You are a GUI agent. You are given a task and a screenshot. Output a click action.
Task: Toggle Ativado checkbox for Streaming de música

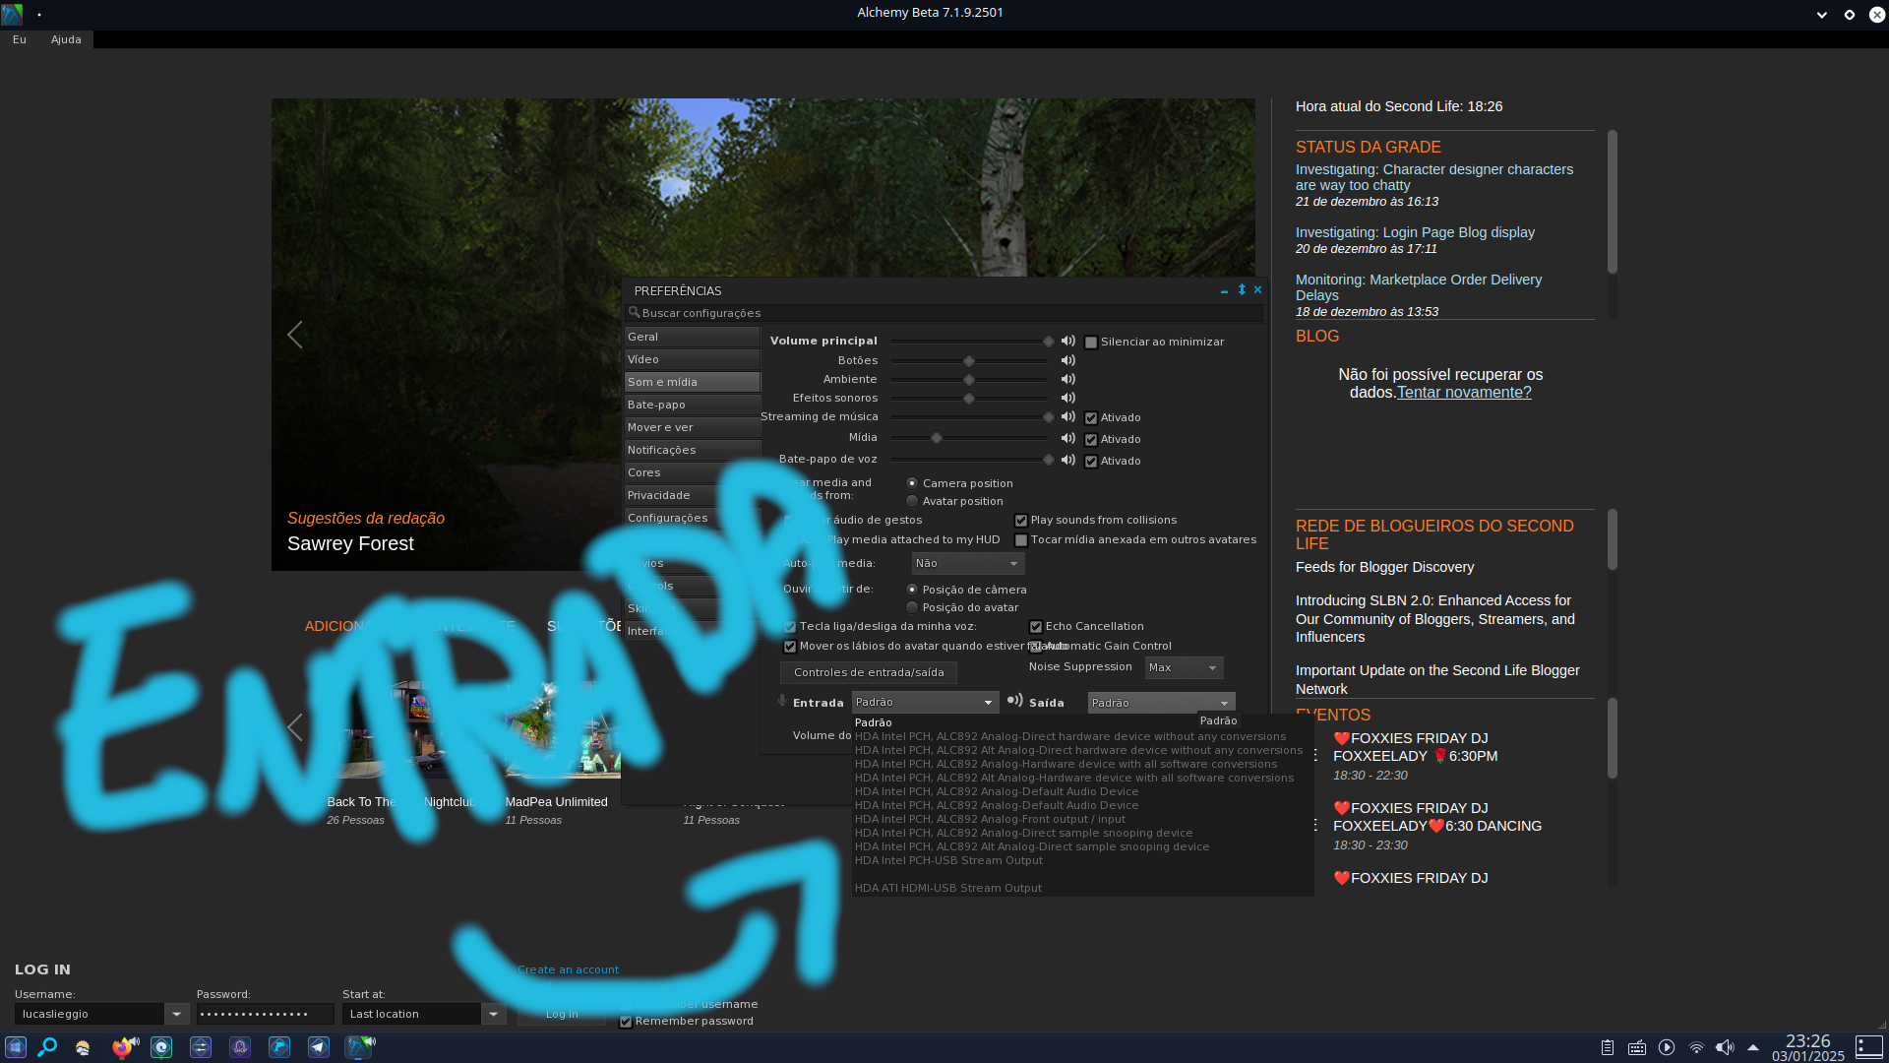click(x=1090, y=418)
